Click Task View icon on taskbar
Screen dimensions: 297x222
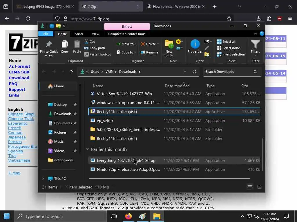tap(114, 216)
